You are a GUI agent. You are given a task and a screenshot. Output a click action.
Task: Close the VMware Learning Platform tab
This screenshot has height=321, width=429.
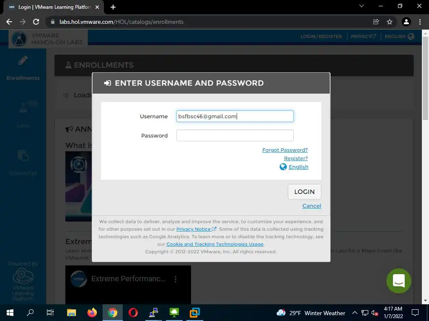coord(97,7)
